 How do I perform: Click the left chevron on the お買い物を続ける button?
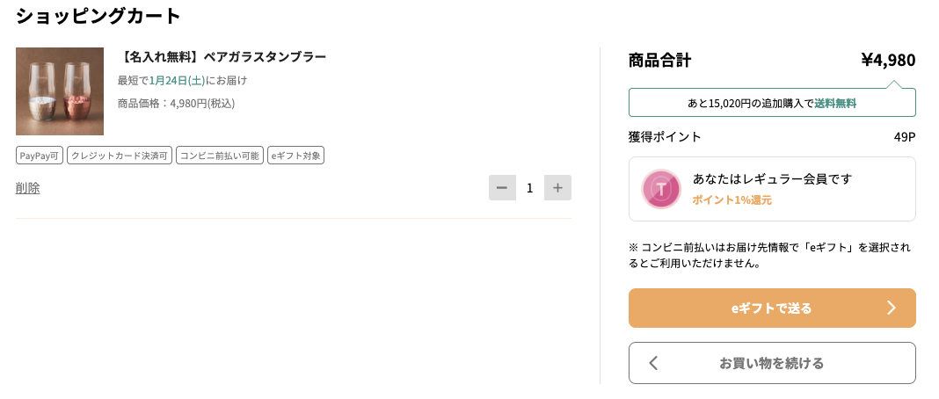(653, 363)
